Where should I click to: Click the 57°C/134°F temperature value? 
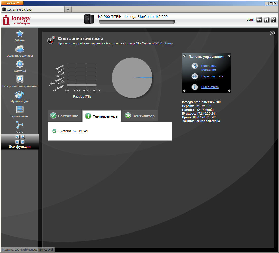81,131
